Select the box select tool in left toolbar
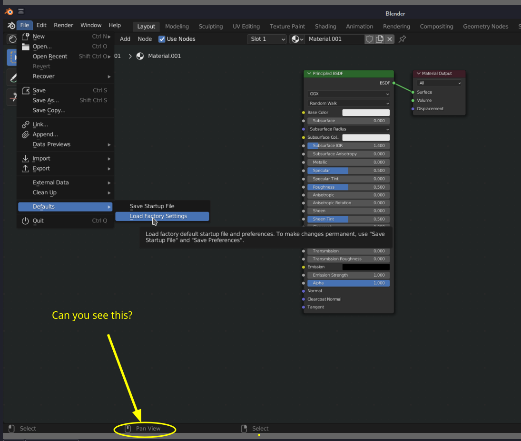Viewport: 521px width, 441px height. (x=12, y=57)
